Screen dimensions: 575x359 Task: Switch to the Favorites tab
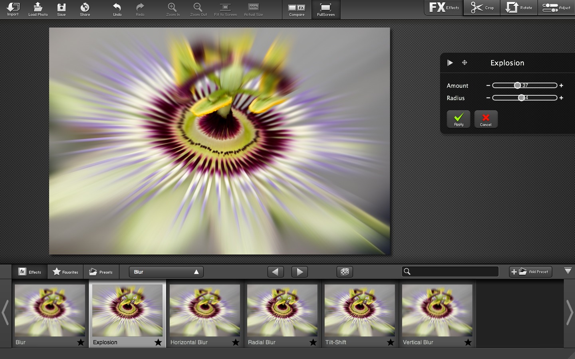pos(65,272)
